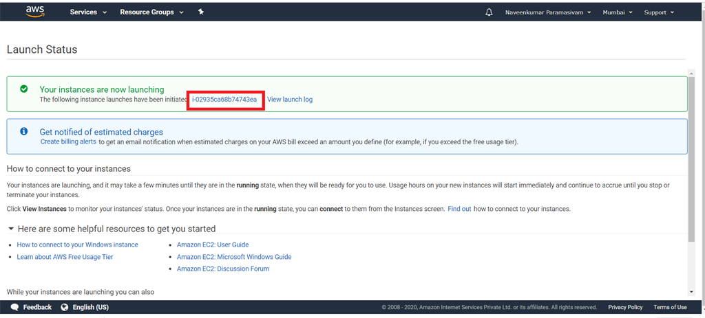The image size is (705, 318).
Task: Open Naveenkumar Paramasivam account menu
Action: point(547,12)
